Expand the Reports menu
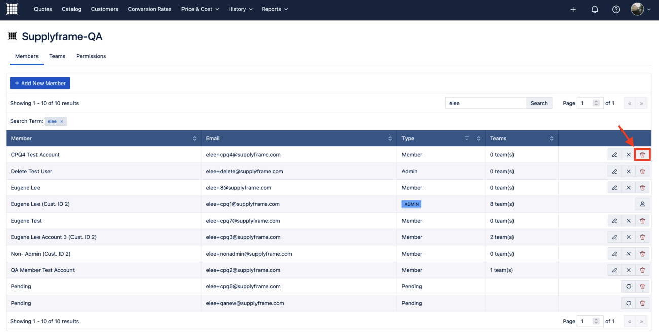 (275, 9)
